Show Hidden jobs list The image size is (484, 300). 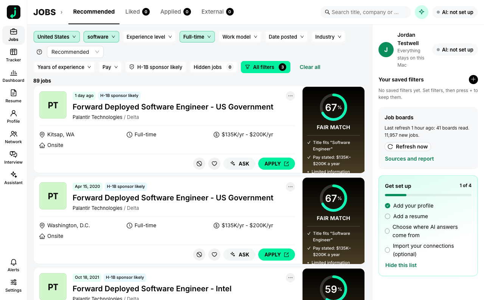(213, 67)
